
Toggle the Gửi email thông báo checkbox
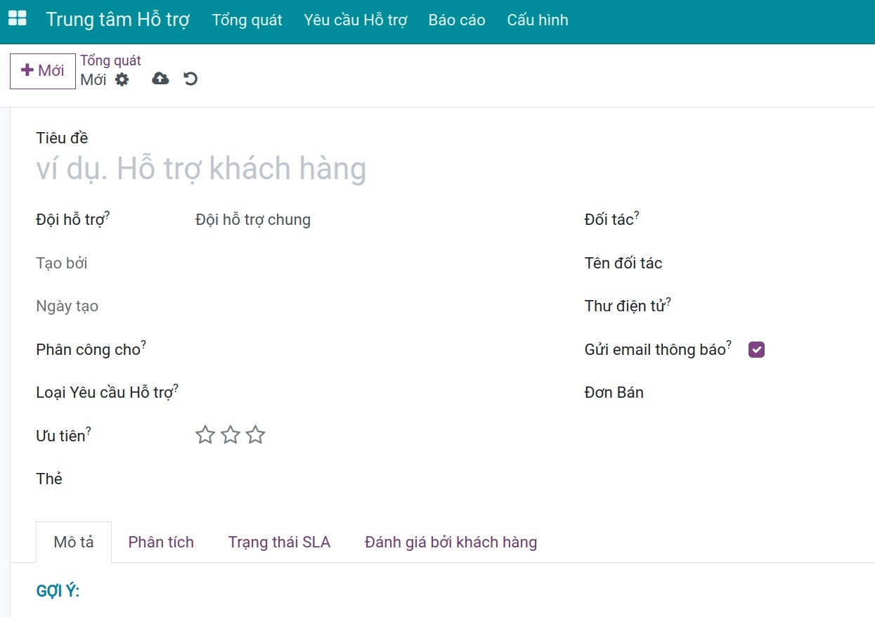click(756, 349)
